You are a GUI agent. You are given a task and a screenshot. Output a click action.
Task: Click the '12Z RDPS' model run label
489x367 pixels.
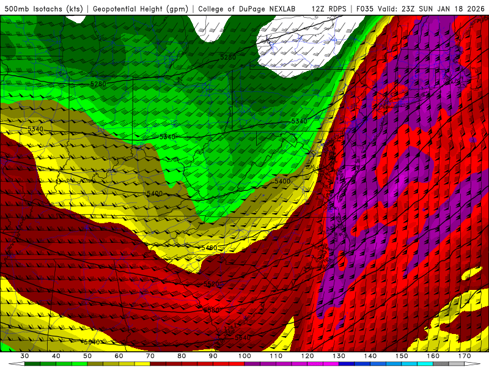coord(329,9)
